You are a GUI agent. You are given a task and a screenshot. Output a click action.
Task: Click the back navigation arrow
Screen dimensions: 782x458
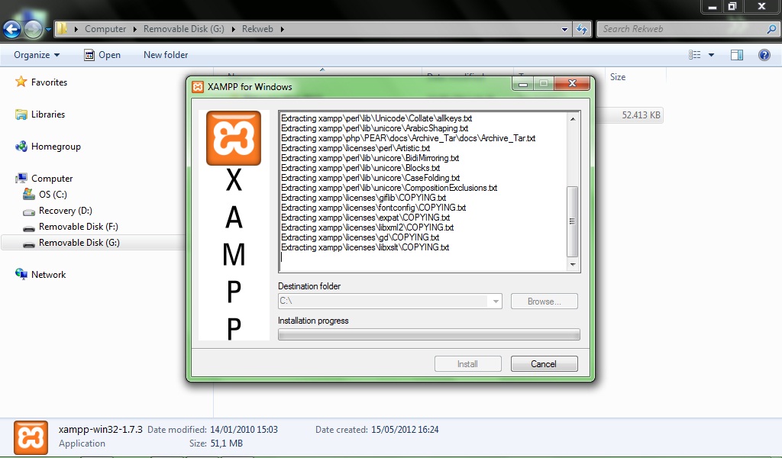[11, 28]
